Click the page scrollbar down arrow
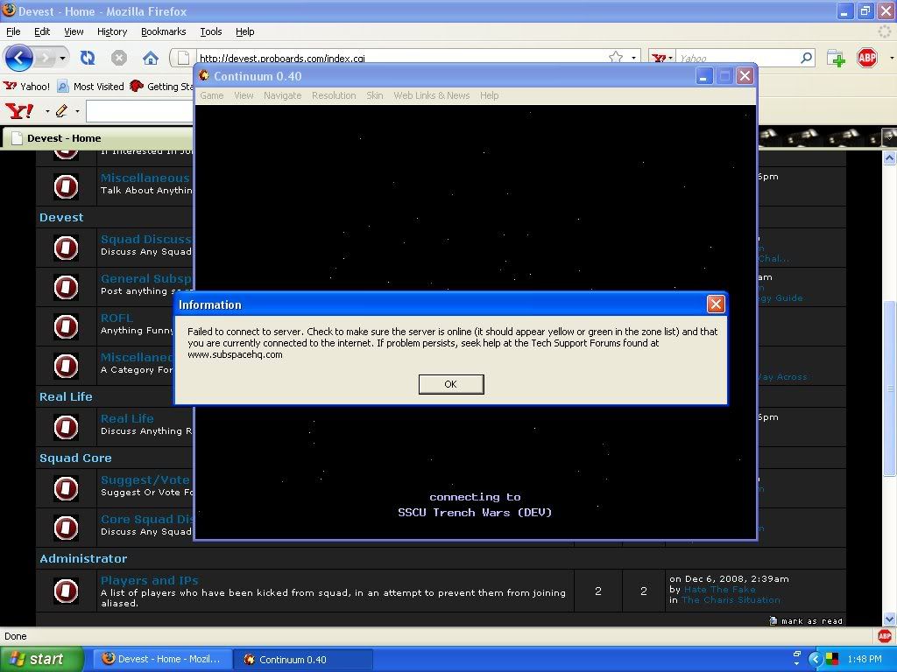 889,619
